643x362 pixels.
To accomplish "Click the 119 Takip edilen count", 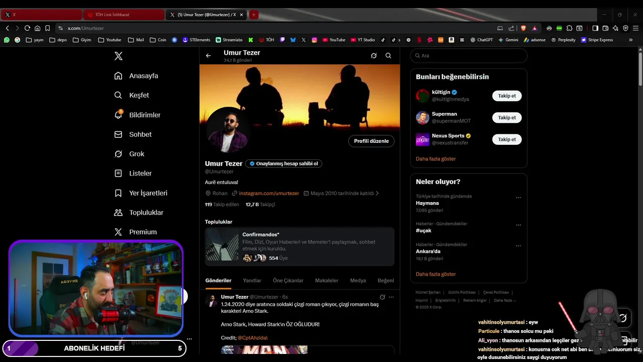I will pos(222,205).
